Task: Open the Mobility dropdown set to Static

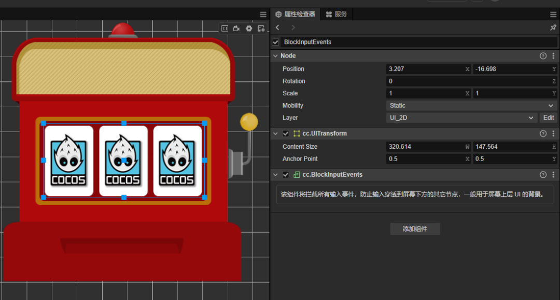Action: (x=471, y=106)
